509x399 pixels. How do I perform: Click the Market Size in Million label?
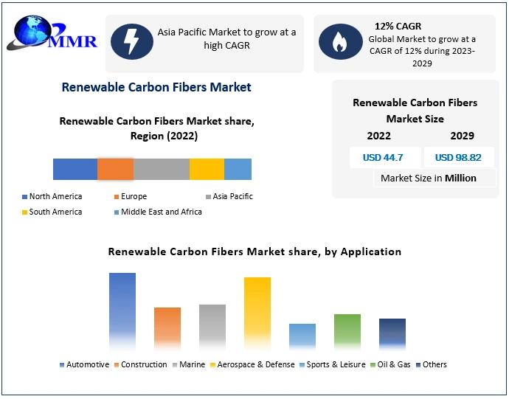[x=429, y=178]
